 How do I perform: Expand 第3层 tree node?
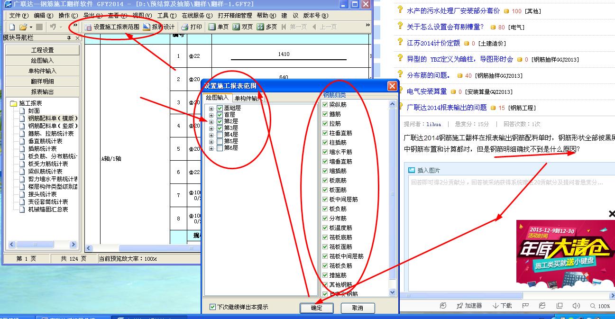pos(211,128)
